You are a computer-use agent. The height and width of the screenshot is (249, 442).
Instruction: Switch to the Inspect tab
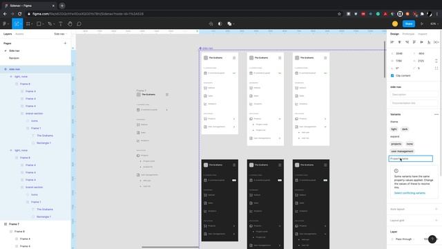(x=422, y=34)
